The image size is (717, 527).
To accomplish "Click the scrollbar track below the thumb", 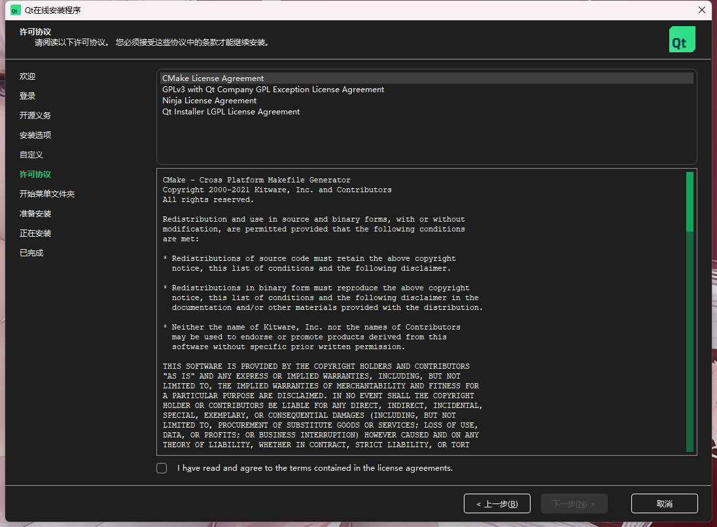I will pyautogui.click(x=690, y=341).
